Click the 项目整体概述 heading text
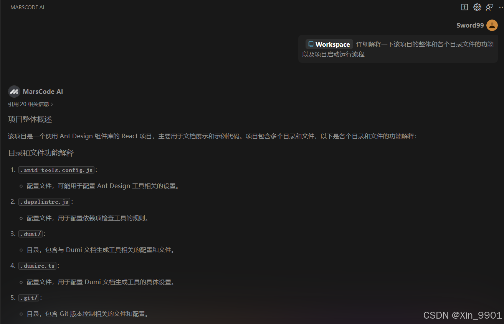 (x=30, y=119)
